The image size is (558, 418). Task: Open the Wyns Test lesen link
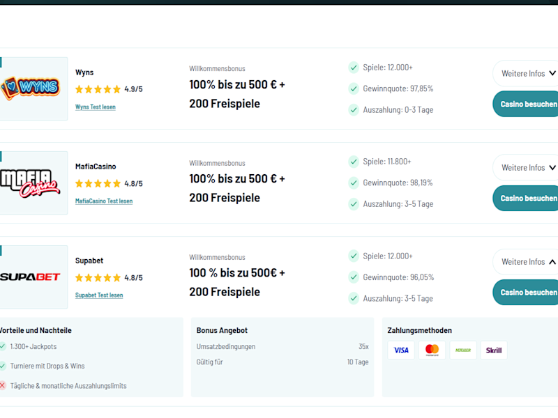(x=96, y=107)
